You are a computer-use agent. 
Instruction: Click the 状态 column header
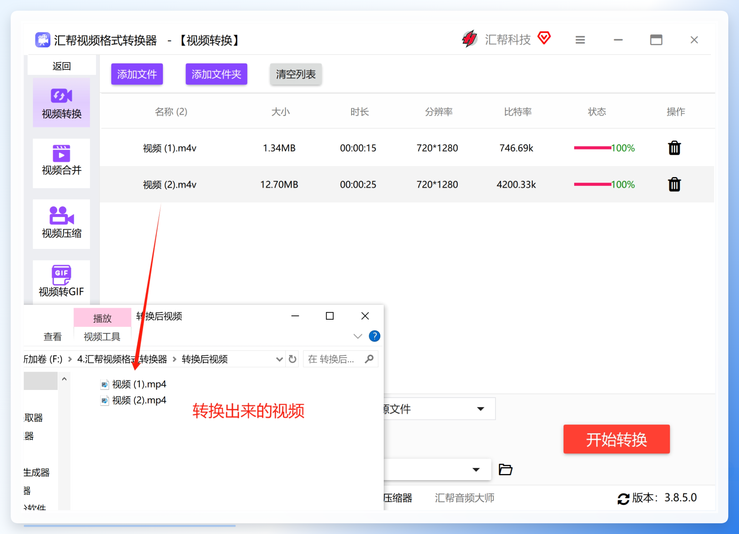coord(597,112)
